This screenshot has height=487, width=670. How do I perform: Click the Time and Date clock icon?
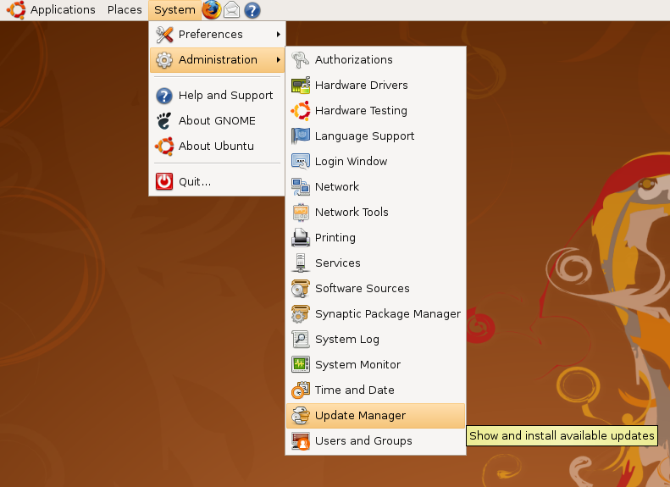click(301, 390)
